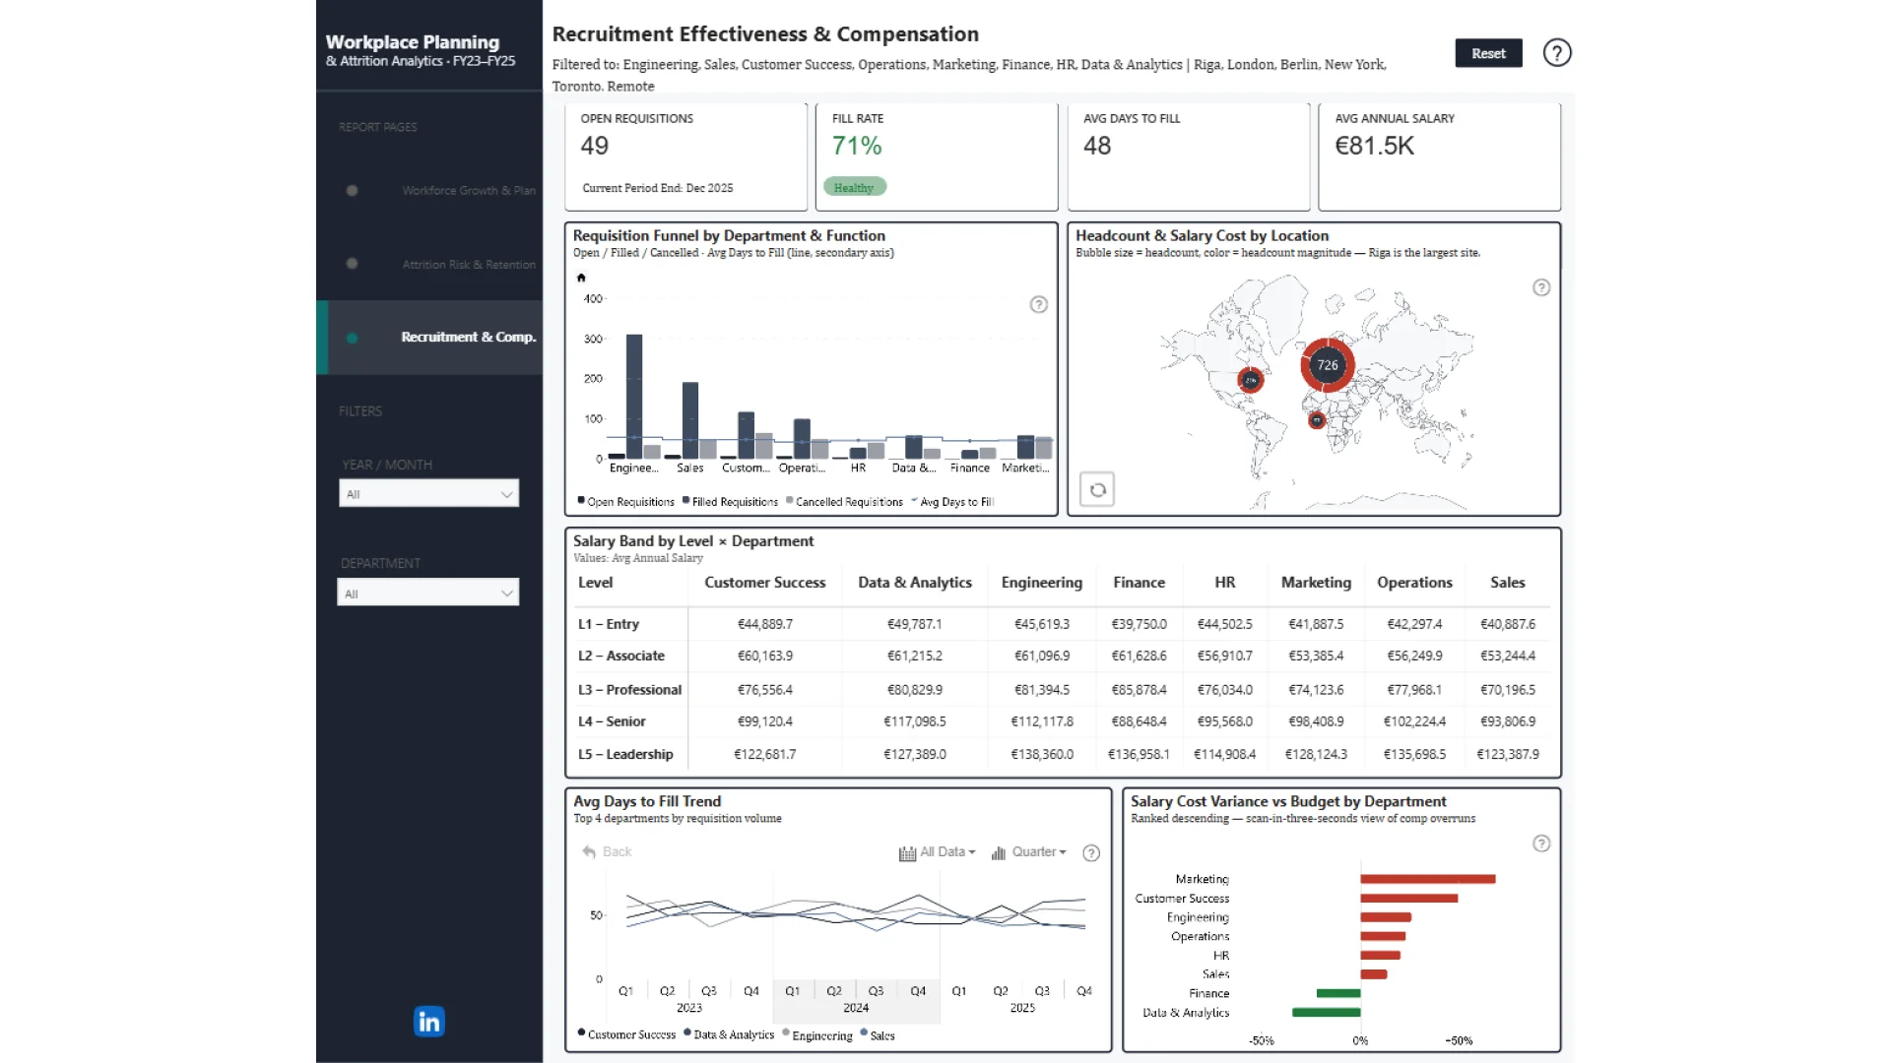The height and width of the screenshot is (1063, 1891).
Task: Toggle the Cancelled Requisitions legend entry
Action: [x=844, y=502]
